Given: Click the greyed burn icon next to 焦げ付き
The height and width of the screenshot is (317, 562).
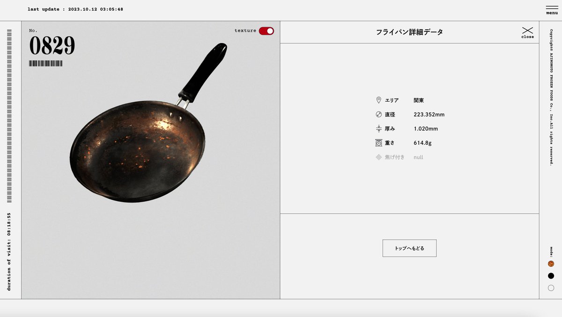Looking at the screenshot, I should pos(378,157).
